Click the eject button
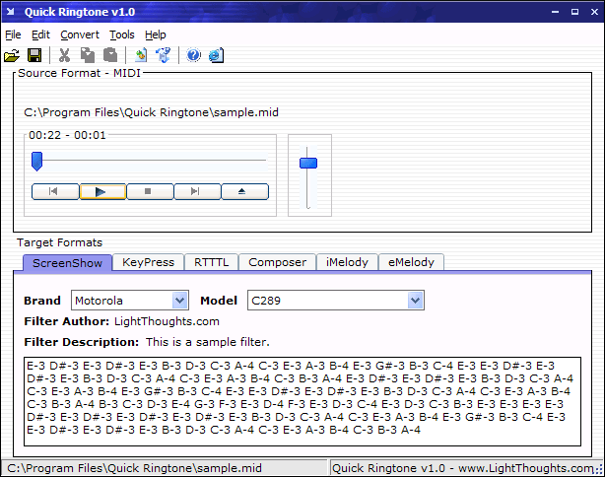Screen dimensions: 605x477 [244, 192]
